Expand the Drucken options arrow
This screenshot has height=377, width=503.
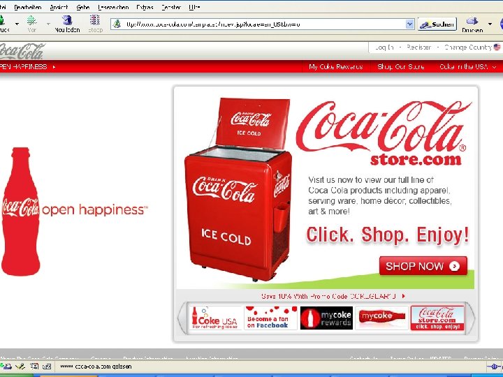tap(490, 24)
